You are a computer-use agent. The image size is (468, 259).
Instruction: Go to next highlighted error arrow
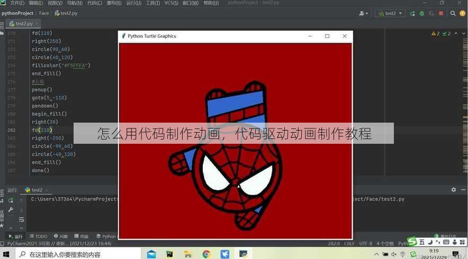point(464,33)
